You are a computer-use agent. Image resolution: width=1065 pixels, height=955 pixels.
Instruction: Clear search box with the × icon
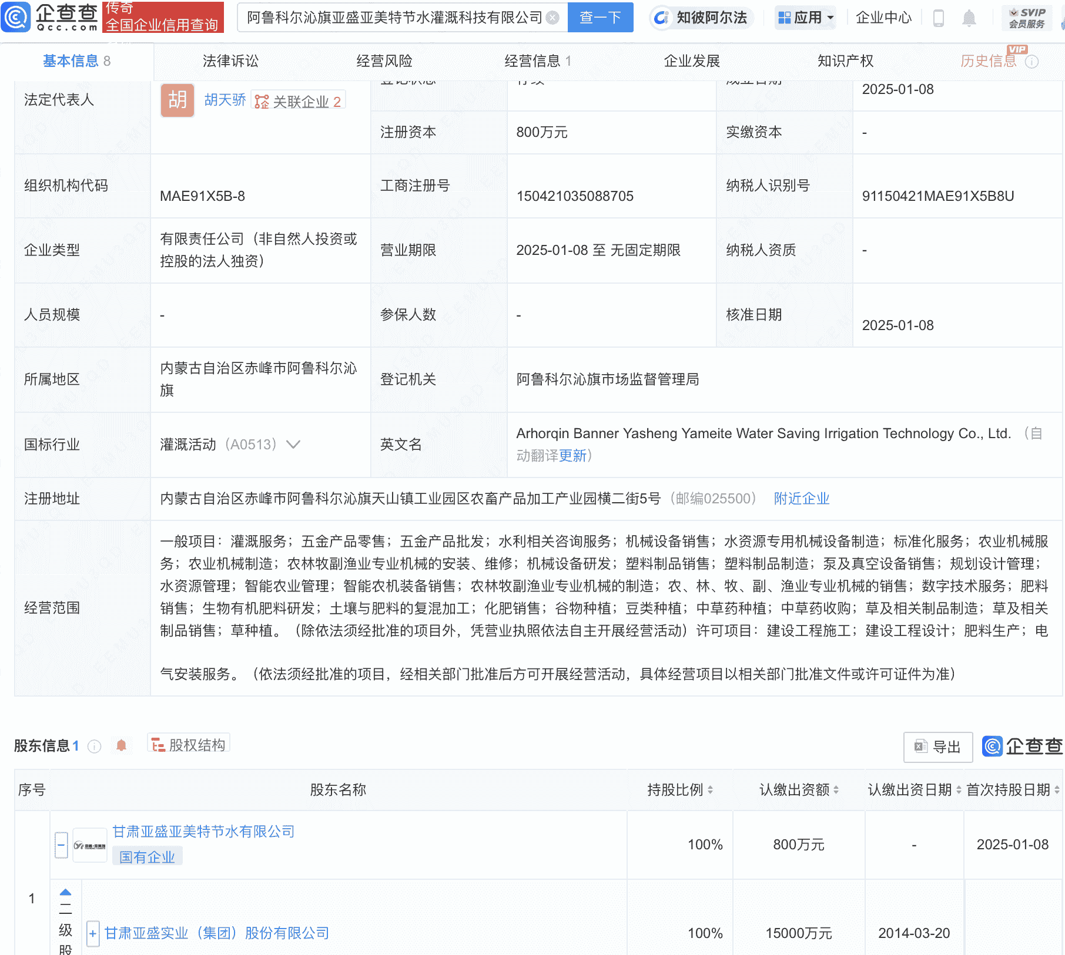coord(551,17)
